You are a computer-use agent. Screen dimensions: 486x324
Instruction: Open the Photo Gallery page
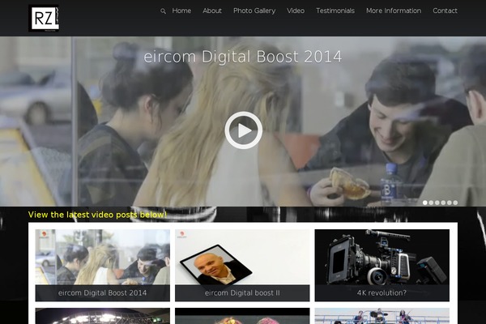[x=254, y=11]
